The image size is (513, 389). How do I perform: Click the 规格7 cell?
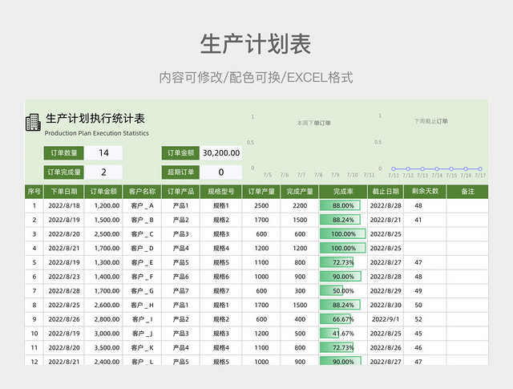[x=221, y=291]
